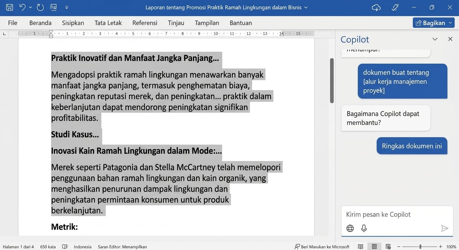Click the Undo icon
The width and height of the screenshot is (459, 250).
[22, 7]
